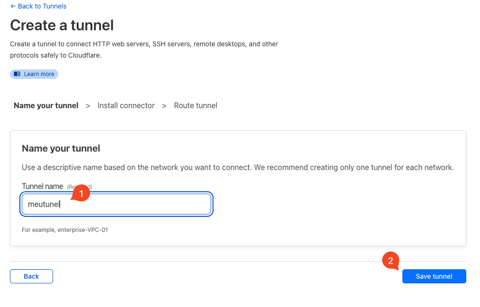
Task: Click the chevron separator before Install connector
Action: click(x=88, y=106)
